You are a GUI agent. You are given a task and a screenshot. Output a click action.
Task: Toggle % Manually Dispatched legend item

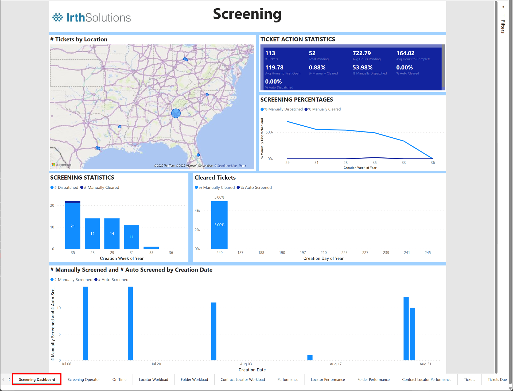[283, 109]
